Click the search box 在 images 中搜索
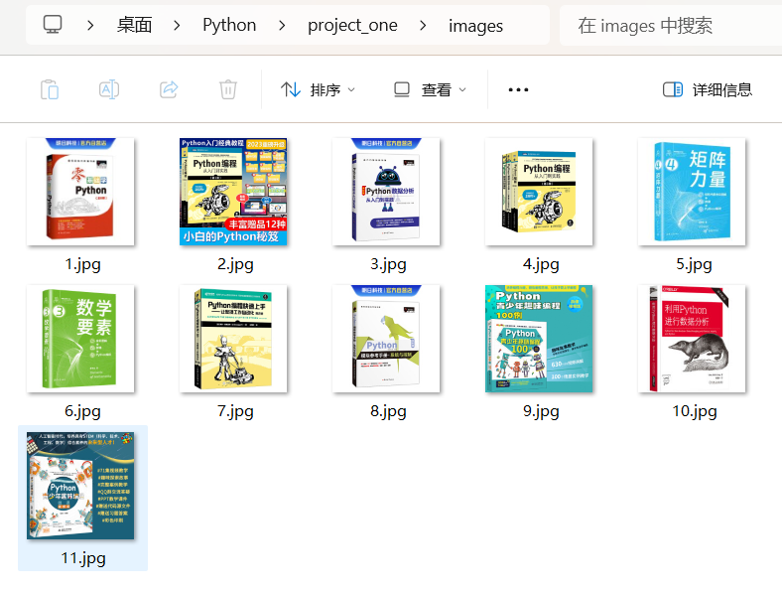This screenshot has width=782, height=593. pyautogui.click(x=670, y=26)
